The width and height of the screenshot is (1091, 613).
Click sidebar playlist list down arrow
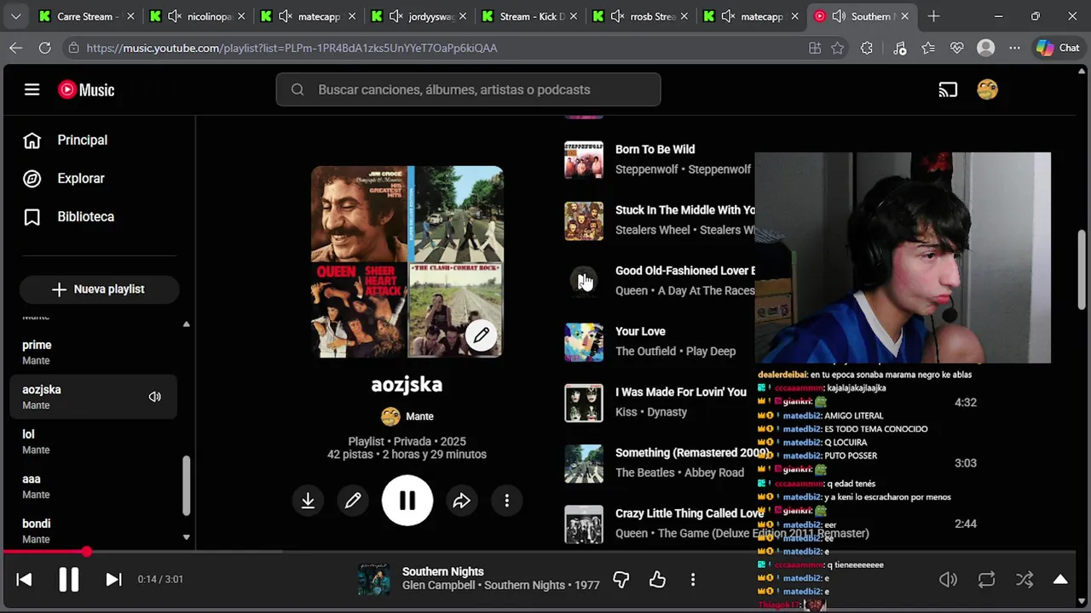(x=186, y=537)
